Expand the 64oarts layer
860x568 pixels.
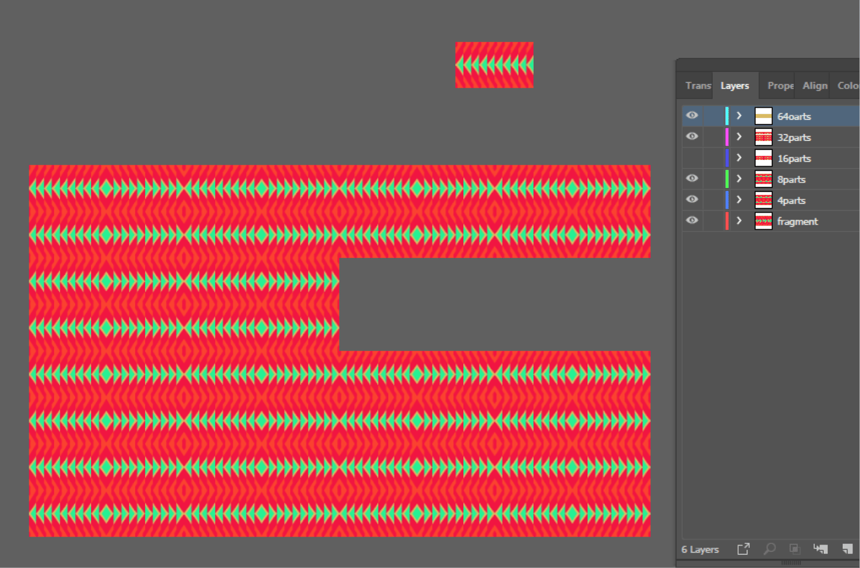(739, 116)
